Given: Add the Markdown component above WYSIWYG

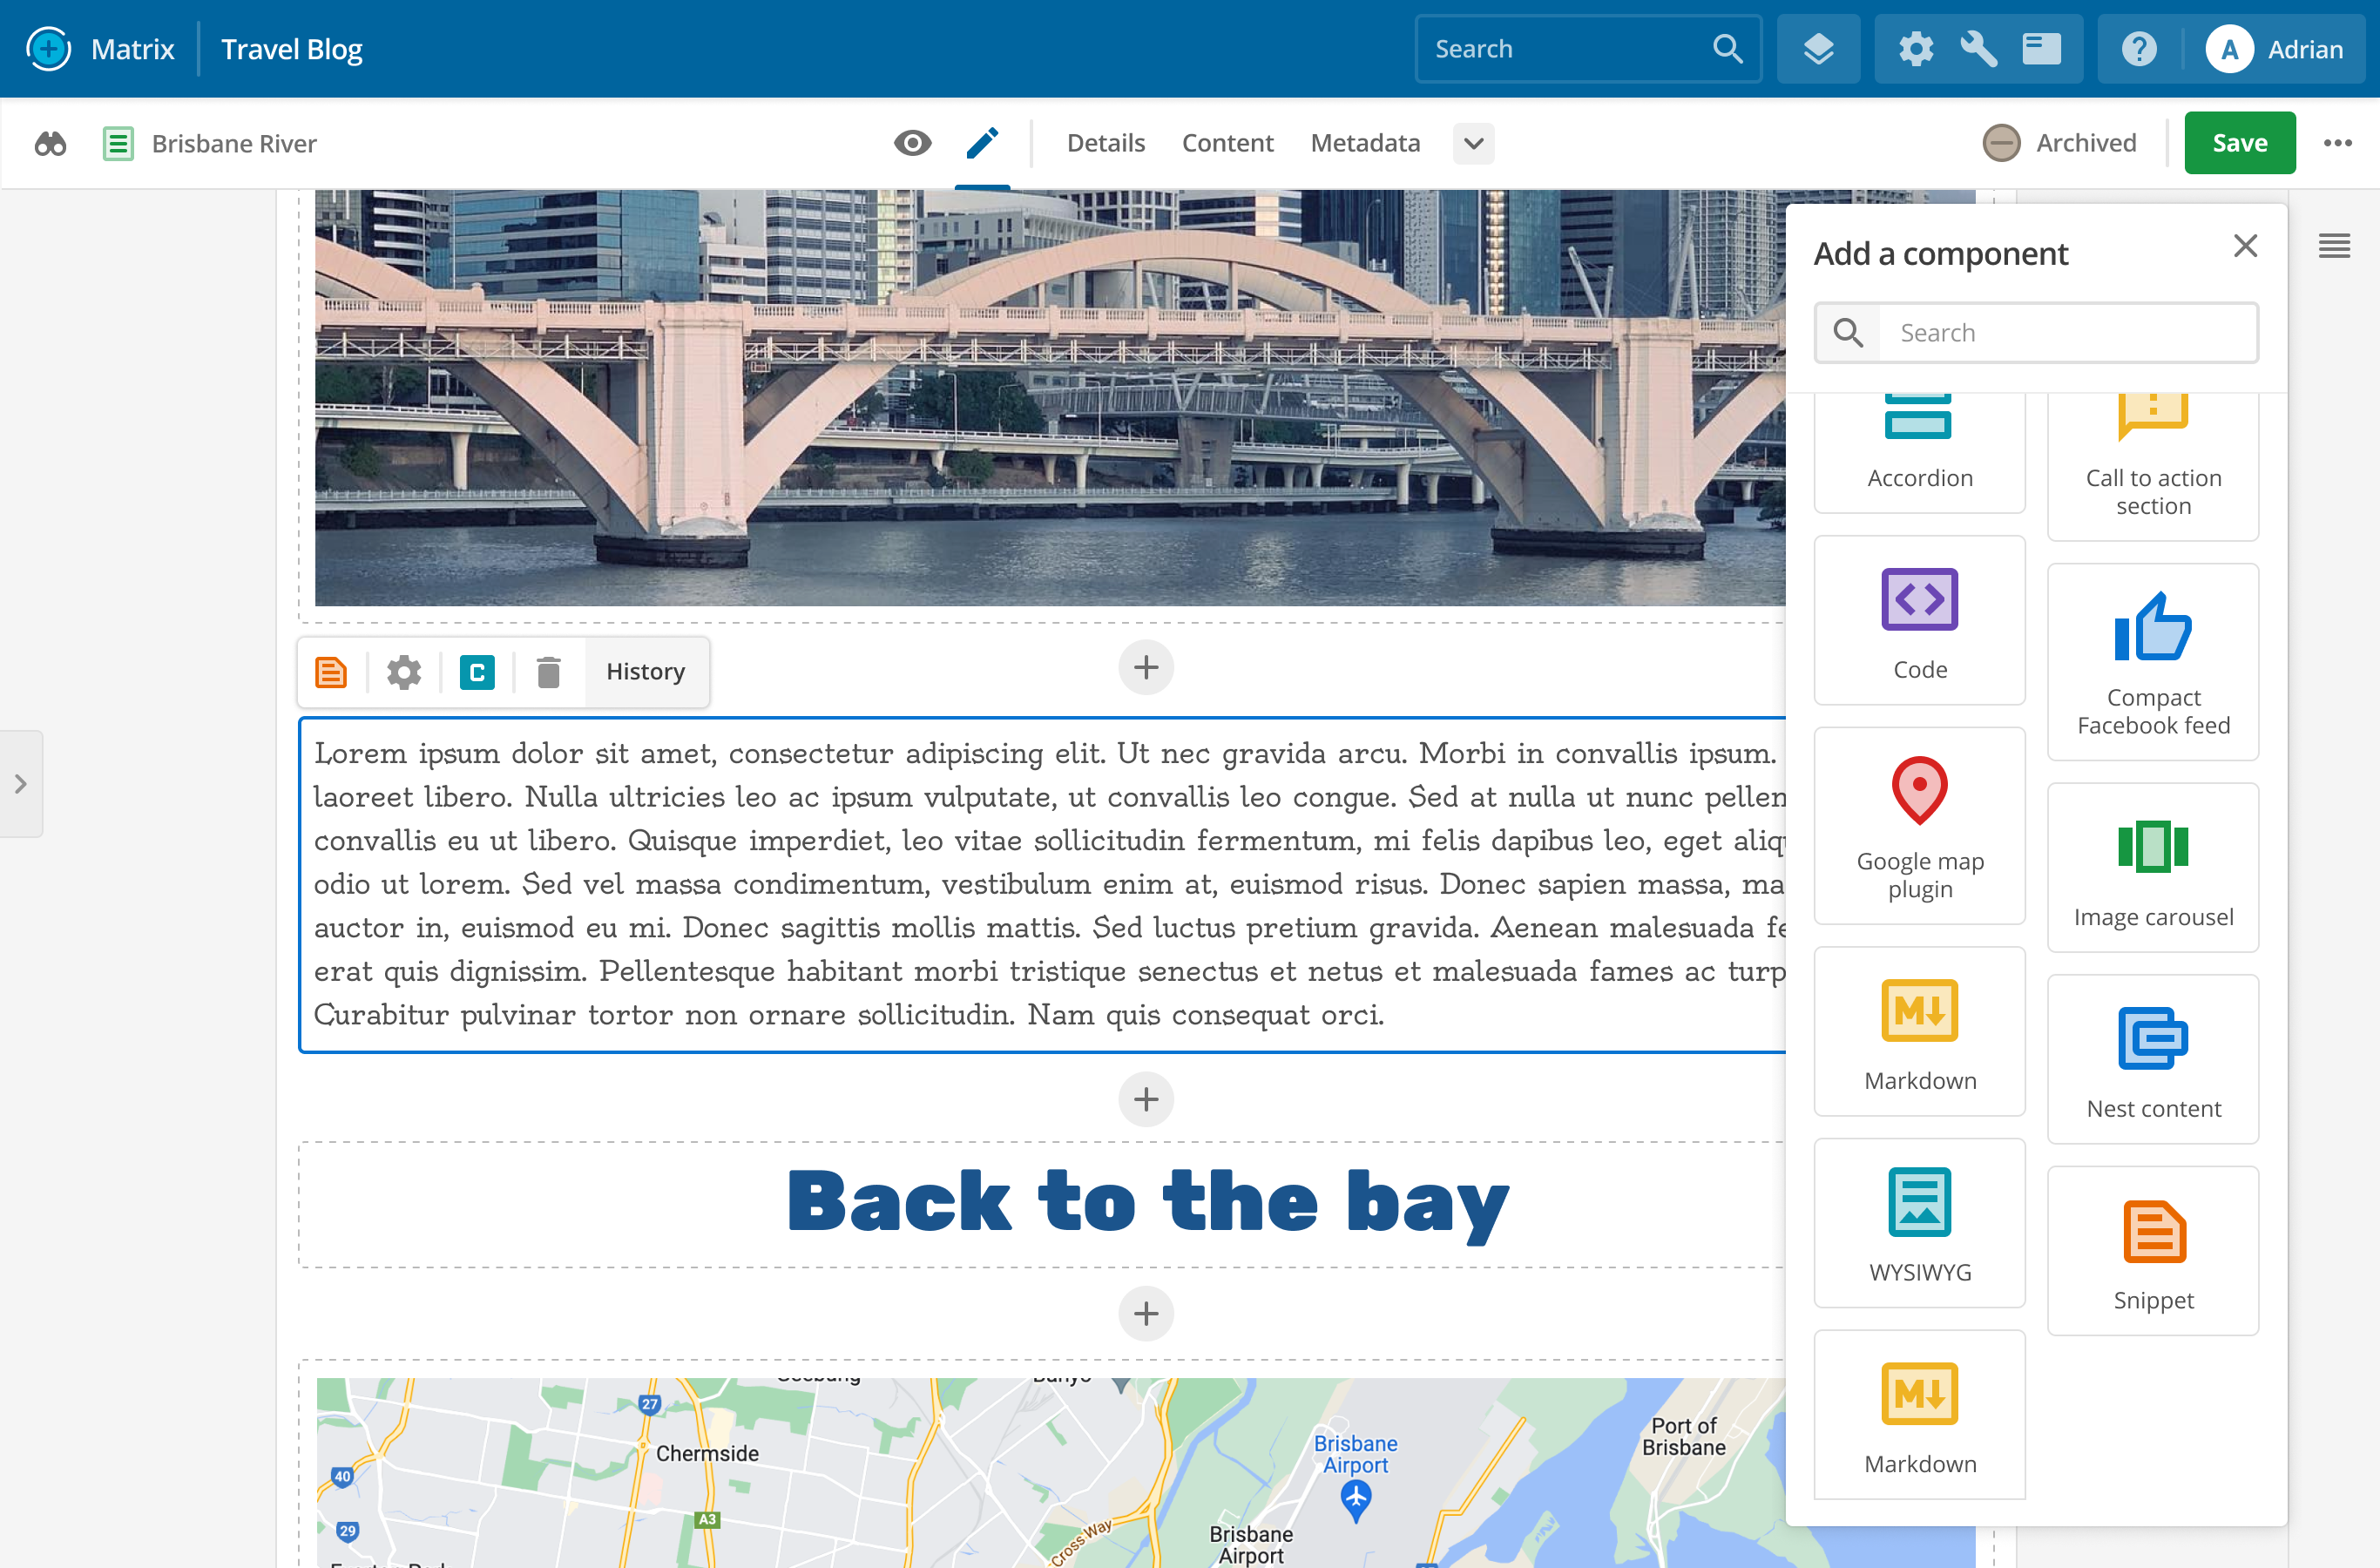Looking at the screenshot, I should pos(1919,1031).
